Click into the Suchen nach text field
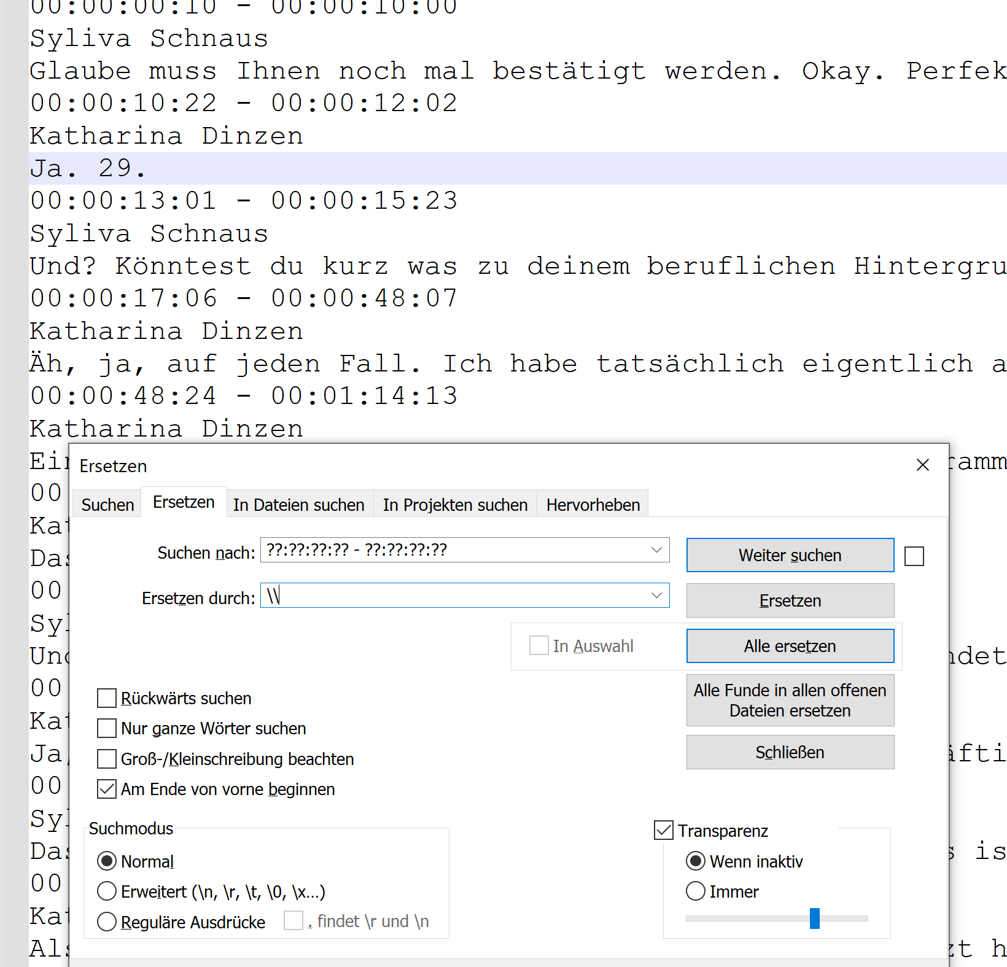Viewport: 1007px width, 967px height. (454, 550)
